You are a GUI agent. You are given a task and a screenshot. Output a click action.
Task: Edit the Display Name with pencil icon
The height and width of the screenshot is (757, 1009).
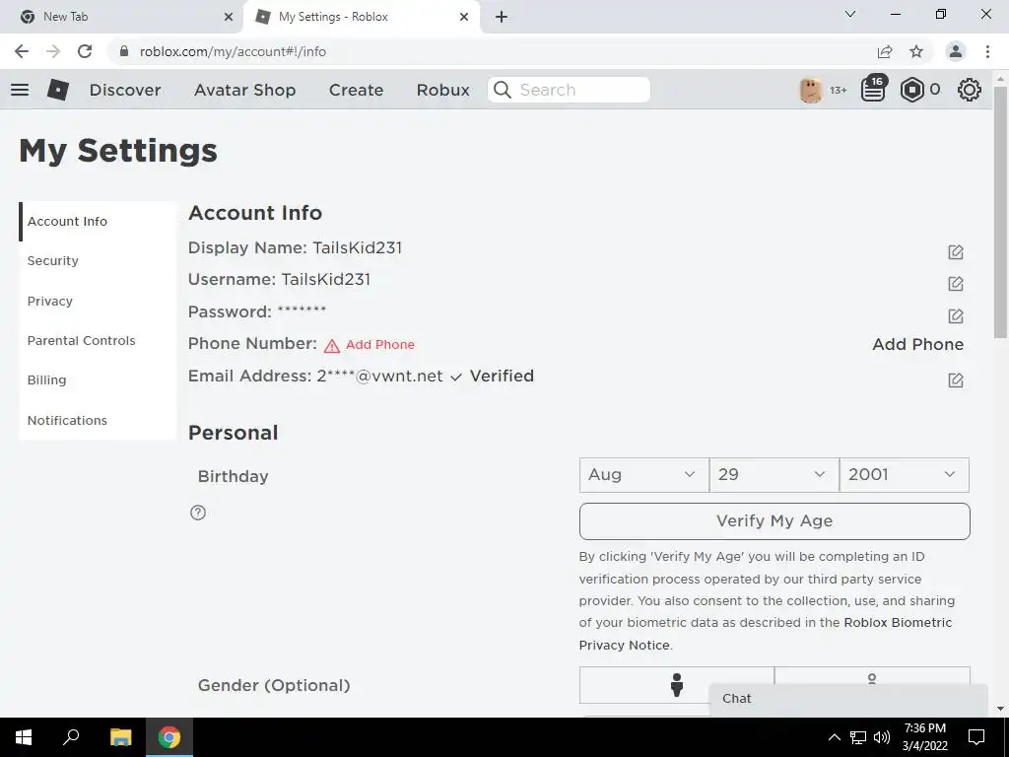pyautogui.click(x=956, y=251)
